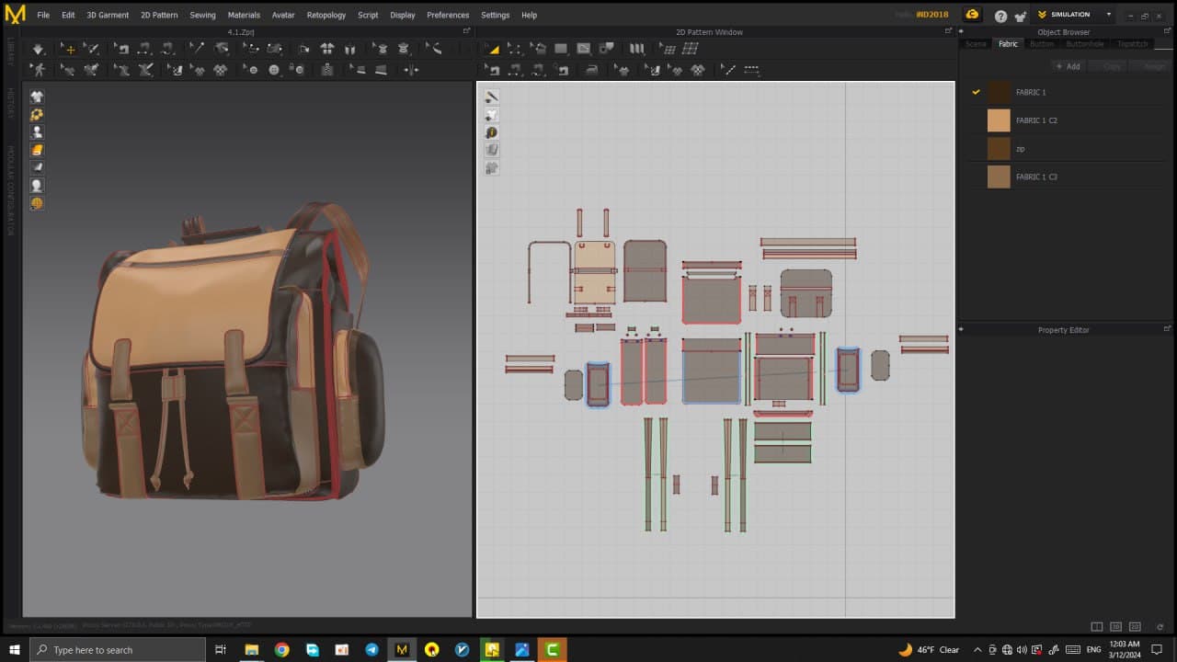Expand the hidden system tray icons chevron

[x=977, y=649]
